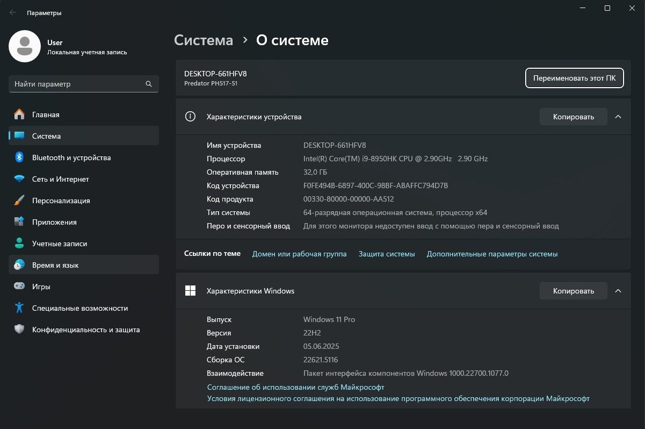Screen dimensions: 645x429
Task: Open Конфиденциальность и защита
Action: [84, 330]
